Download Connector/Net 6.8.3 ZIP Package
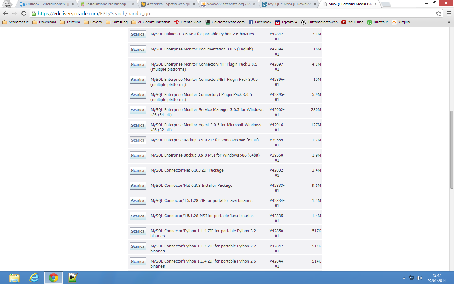Image resolution: width=454 pixels, height=284 pixels. [x=138, y=171]
